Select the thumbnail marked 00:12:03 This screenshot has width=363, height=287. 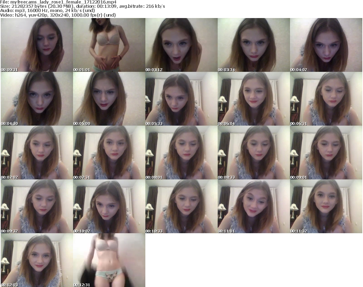37,260
